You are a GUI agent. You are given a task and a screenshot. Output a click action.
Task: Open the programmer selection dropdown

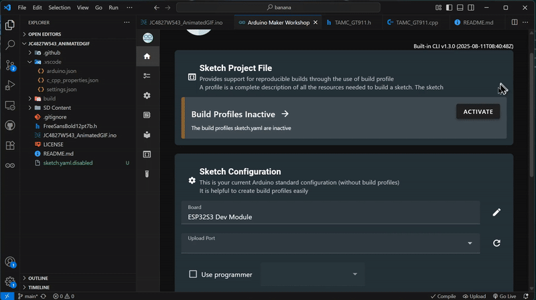click(x=312, y=274)
